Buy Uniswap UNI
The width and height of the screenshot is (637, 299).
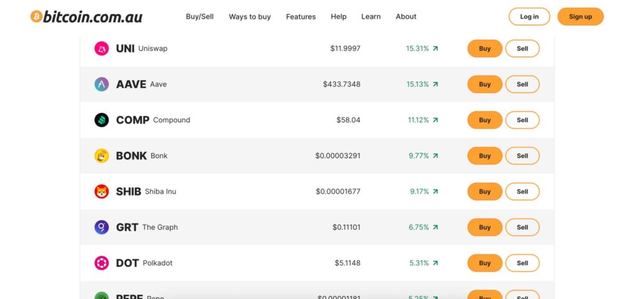tap(485, 48)
